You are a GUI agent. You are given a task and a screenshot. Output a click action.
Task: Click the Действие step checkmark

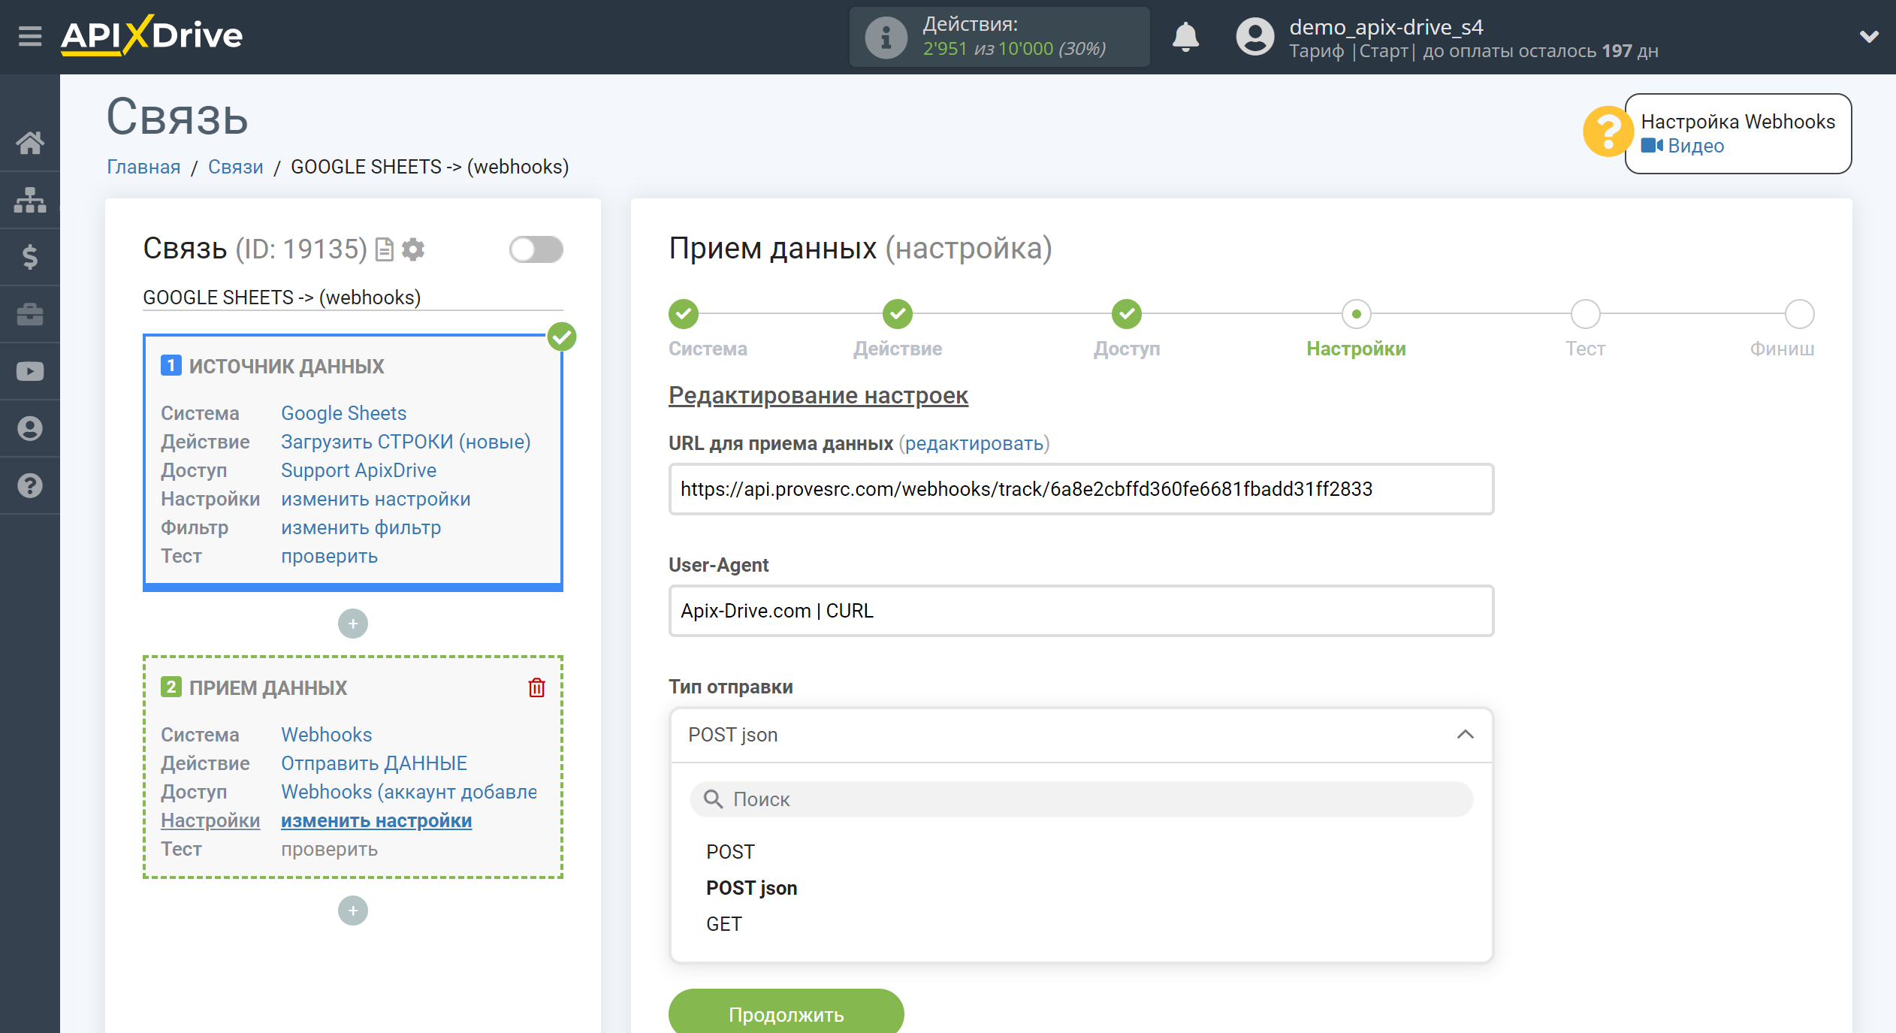point(898,314)
